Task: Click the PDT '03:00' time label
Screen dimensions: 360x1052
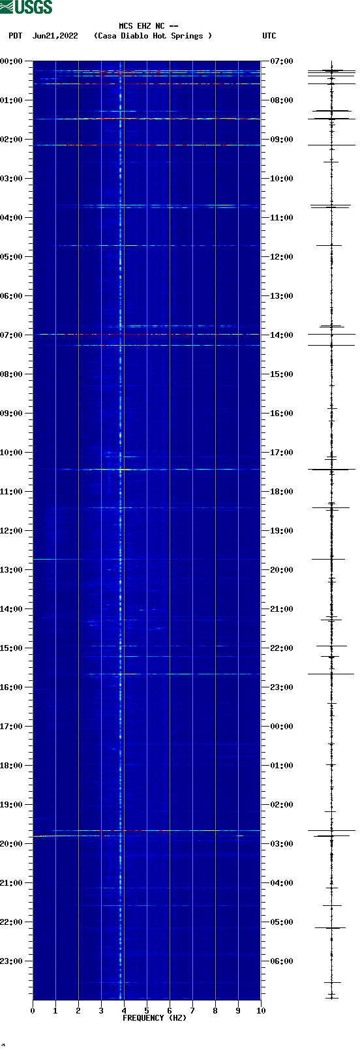Action: 11,179
